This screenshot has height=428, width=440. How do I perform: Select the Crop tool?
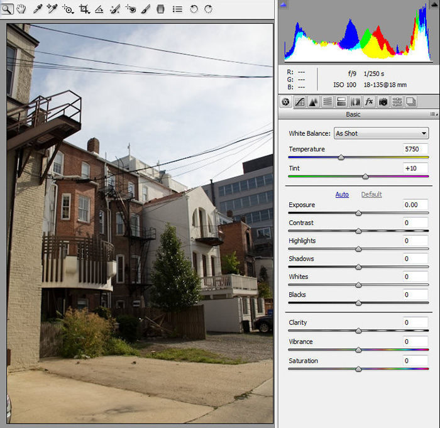(x=84, y=9)
